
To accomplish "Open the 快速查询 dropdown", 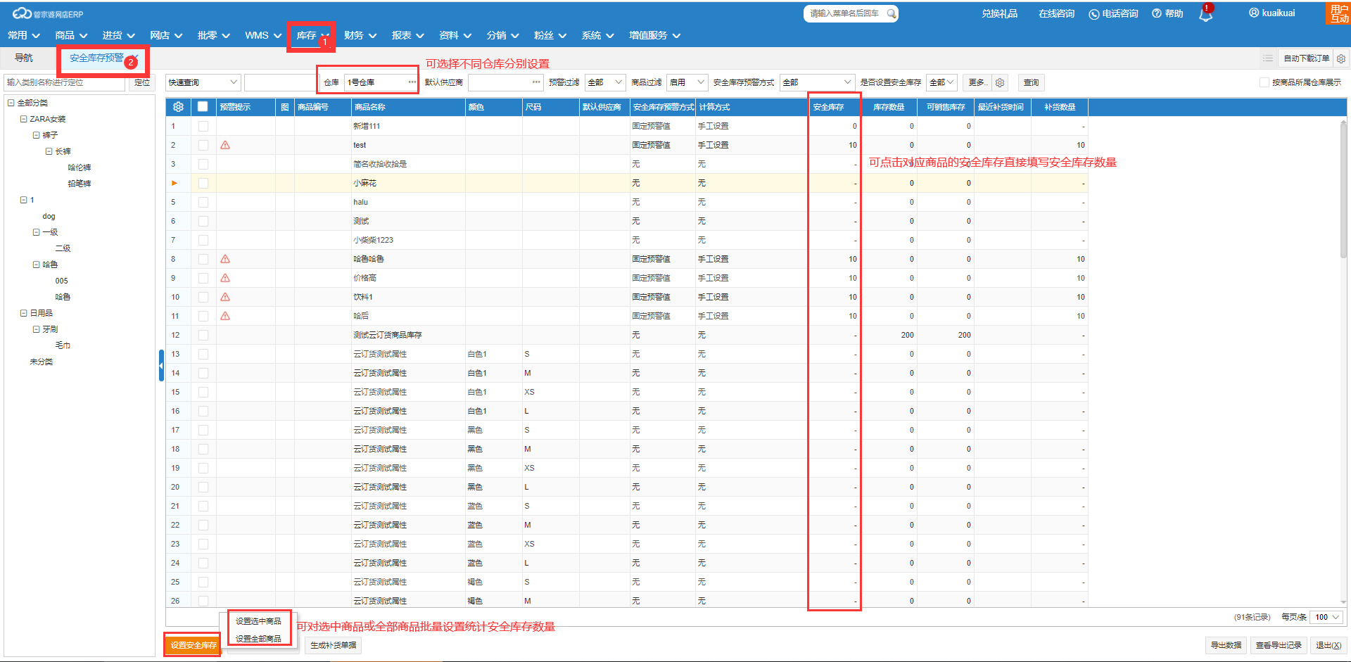I will click(203, 82).
